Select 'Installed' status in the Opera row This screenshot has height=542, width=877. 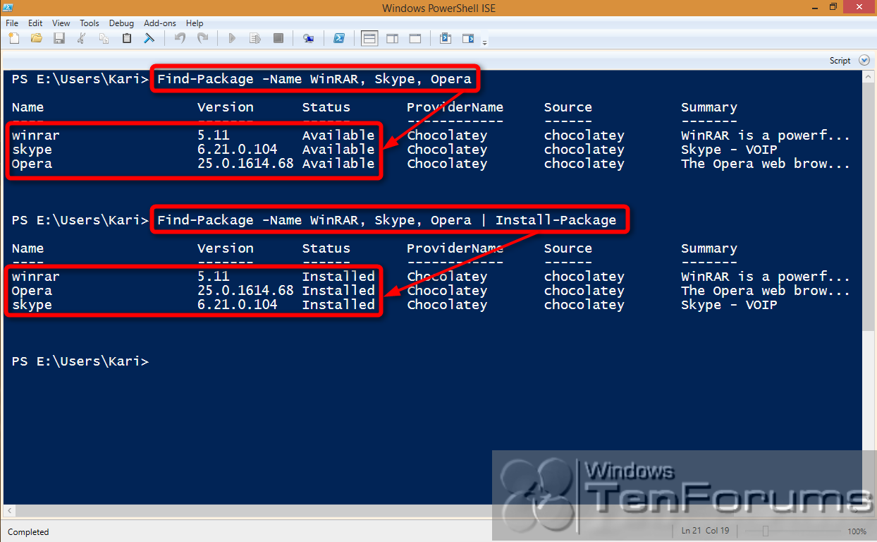pos(338,291)
